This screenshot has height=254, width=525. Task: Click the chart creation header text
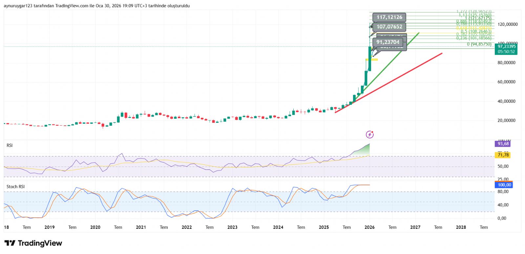(x=96, y=6)
